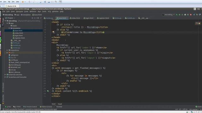Screen dimensions: 202x113
Task: Click the UTF-8 encoding status indicator
Action: pyautogui.click(x=185, y=110)
